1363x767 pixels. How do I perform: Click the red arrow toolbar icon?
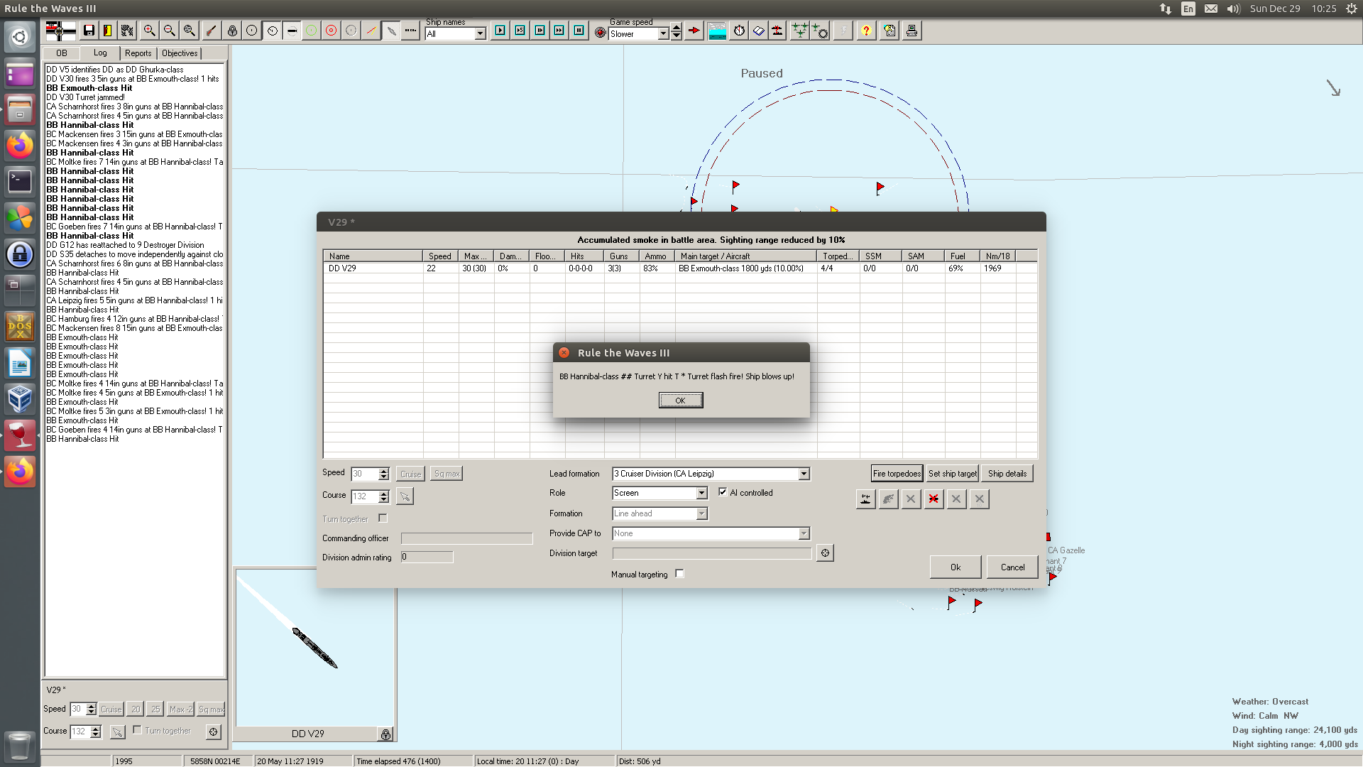click(694, 31)
